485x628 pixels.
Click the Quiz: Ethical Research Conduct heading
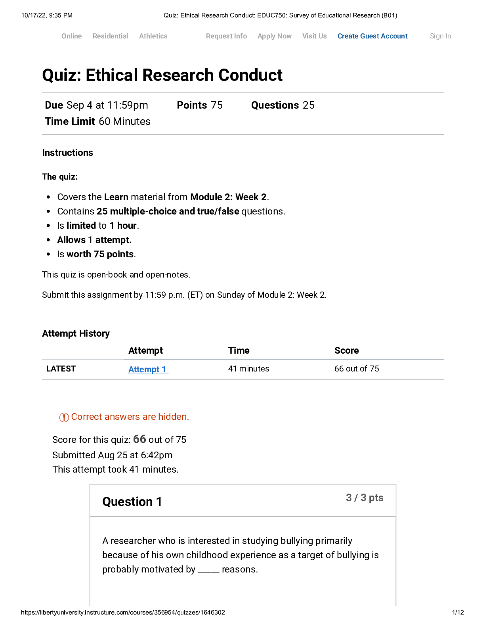(162, 75)
